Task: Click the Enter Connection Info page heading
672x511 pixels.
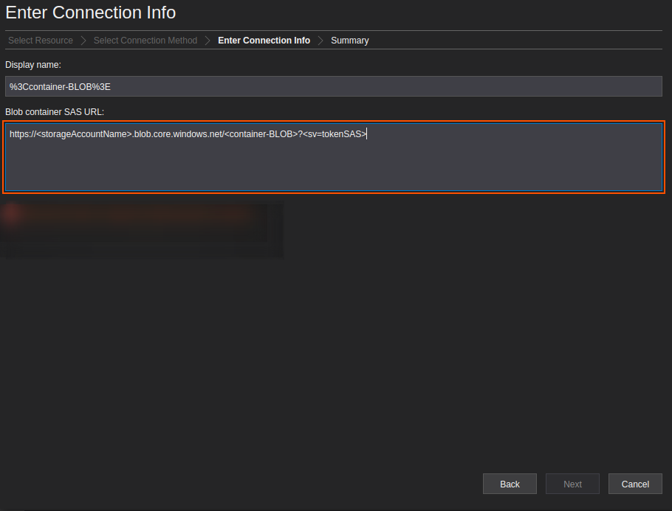Action: pos(90,13)
